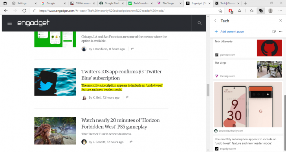Click the Tech collection title
This screenshot has width=286, height=152.
(x=225, y=21)
